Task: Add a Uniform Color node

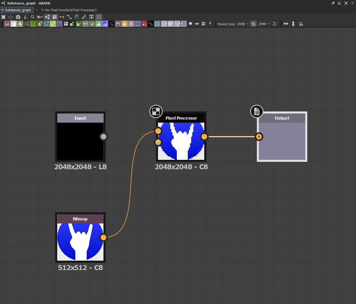Action: [x=144, y=24]
